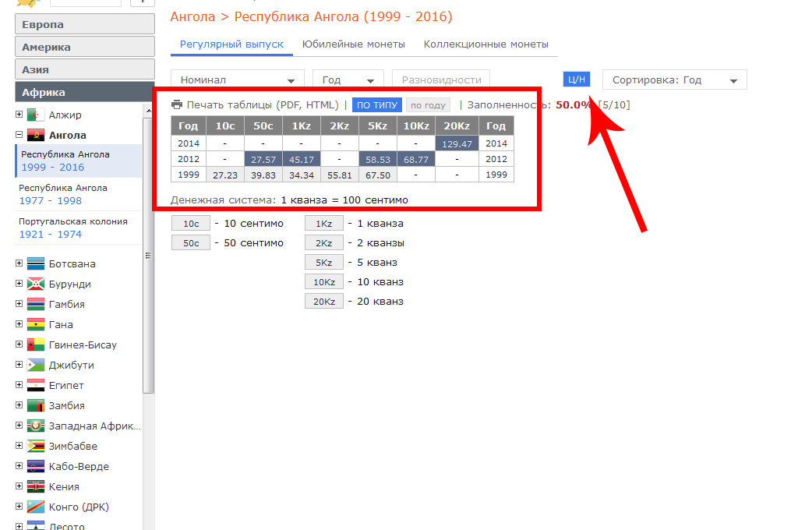Click the Angola flag icon in sidebar
The image size is (791, 530).
pyautogui.click(x=36, y=135)
